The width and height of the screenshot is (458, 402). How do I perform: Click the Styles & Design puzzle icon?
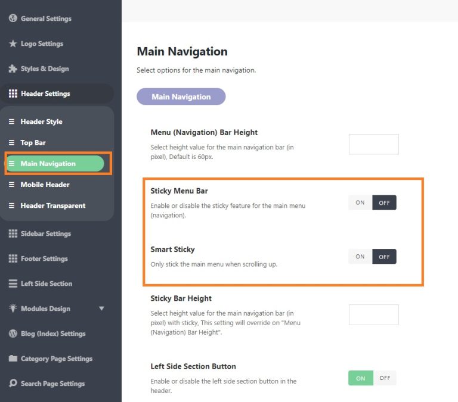pyautogui.click(x=13, y=68)
